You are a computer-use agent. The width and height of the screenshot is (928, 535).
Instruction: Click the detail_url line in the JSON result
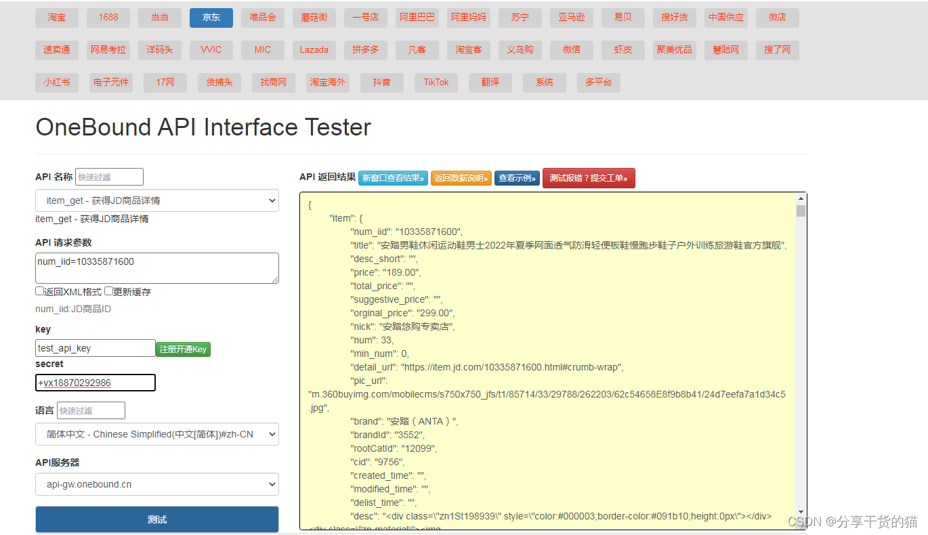click(486, 367)
